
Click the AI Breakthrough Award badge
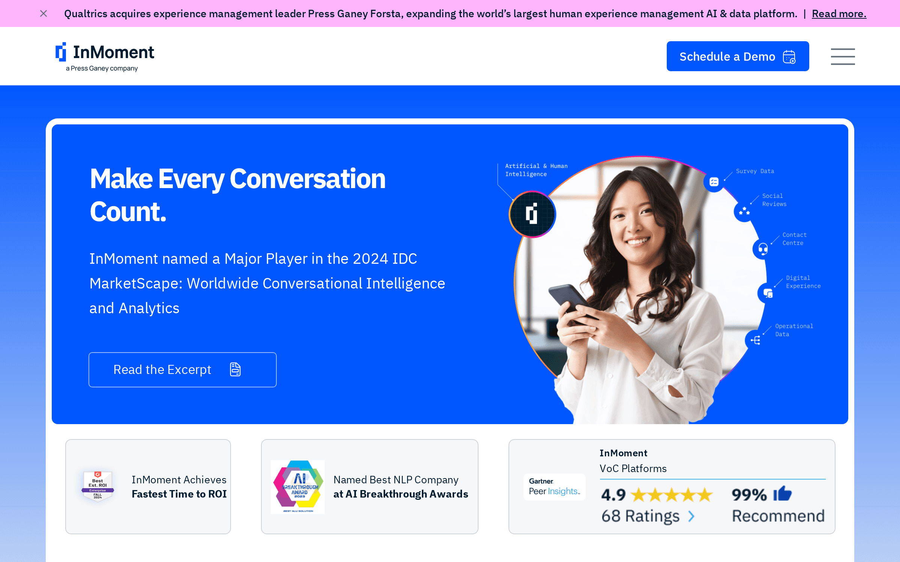click(x=298, y=487)
